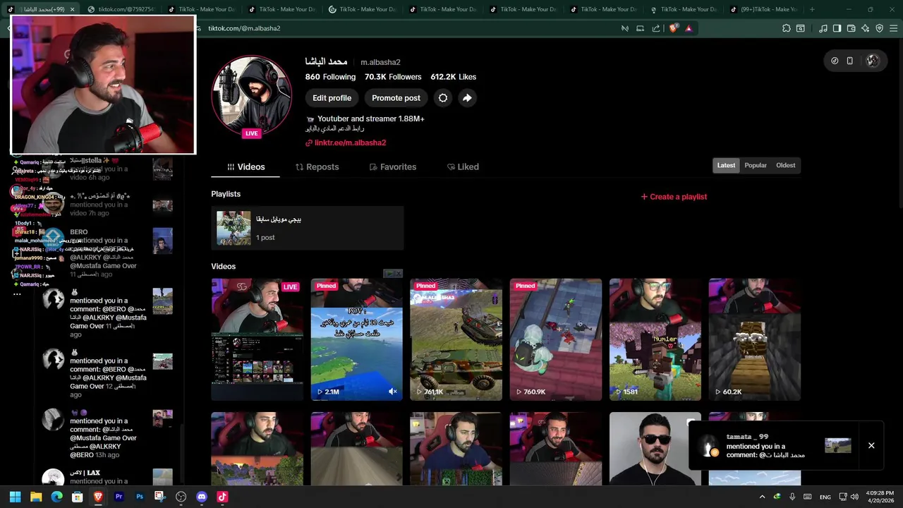Open Microsoft Edge from taskbar
The image size is (903, 508).
coord(56,497)
